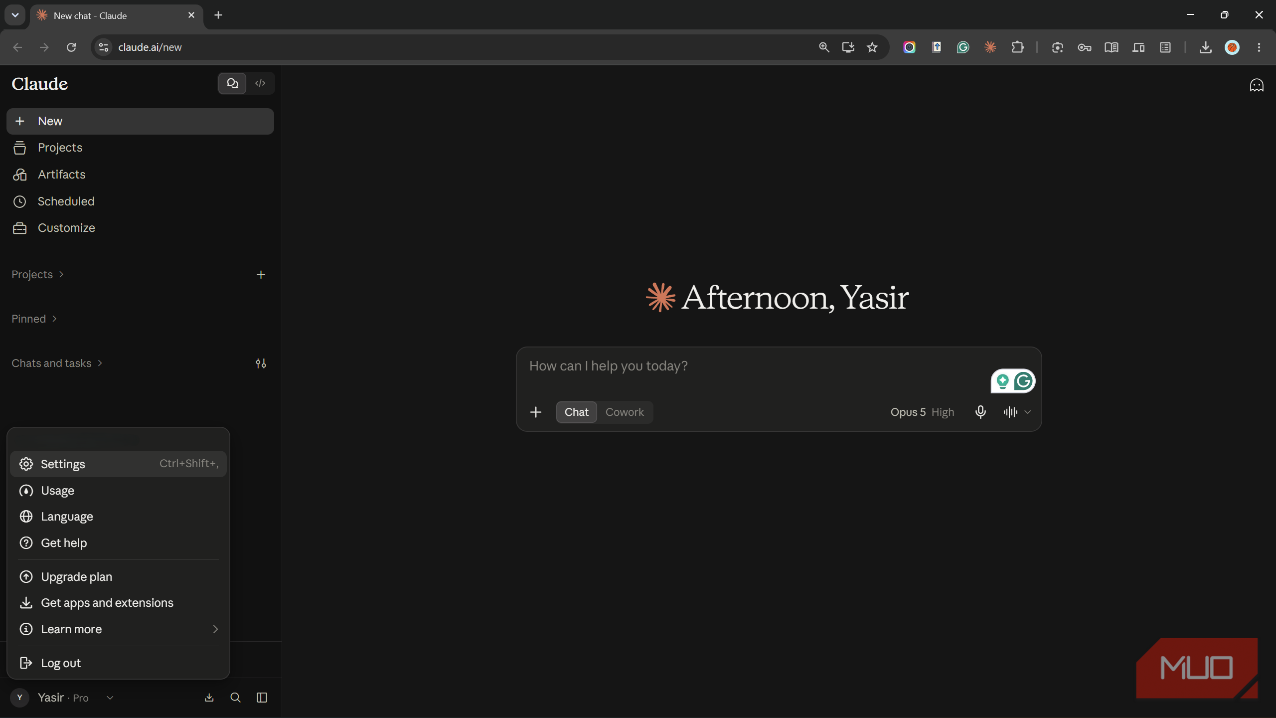This screenshot has width=1276, height=718.
Task: Click the Claude logo text
Action: (x=40, y=84)
